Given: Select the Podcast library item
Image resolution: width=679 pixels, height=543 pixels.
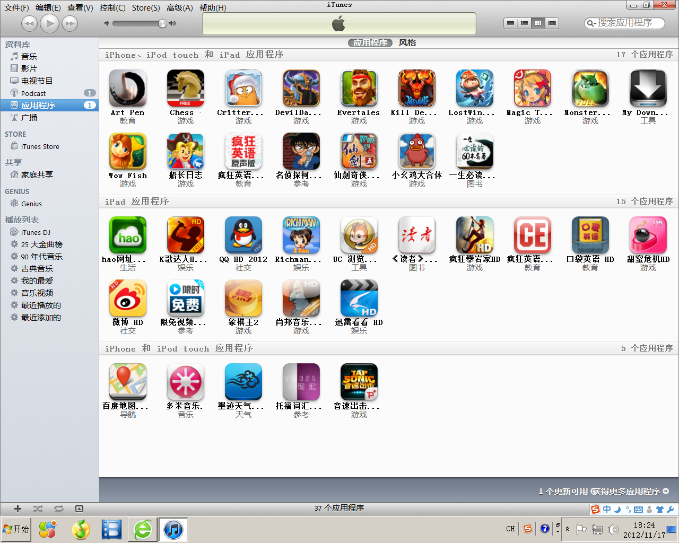Looking at the screenshot, I should tap(33, 93).
